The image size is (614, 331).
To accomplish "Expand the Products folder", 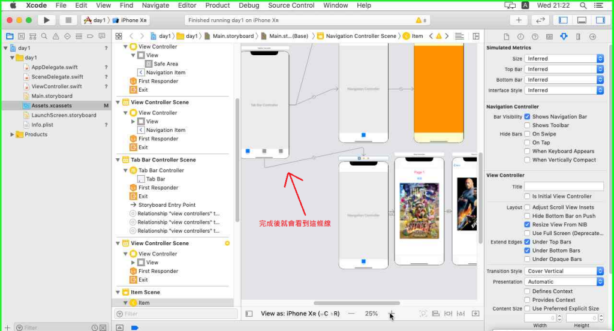I will pos(12,134).
